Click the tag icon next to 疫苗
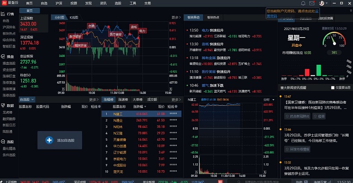This screenshot has height=183, width=353. pyautogui.click(x=315, y=116)
